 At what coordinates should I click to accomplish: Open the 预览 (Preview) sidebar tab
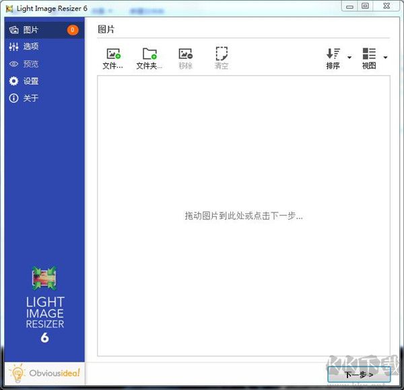pos(44,64)
